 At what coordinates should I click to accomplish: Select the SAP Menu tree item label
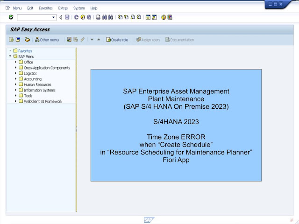coord(26,56)
